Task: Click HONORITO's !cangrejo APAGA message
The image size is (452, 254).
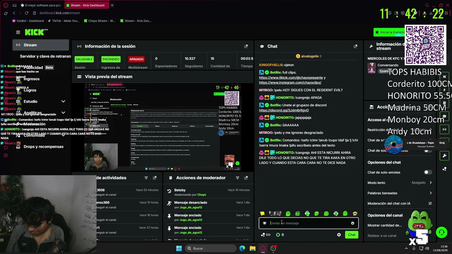Action: 290,97
